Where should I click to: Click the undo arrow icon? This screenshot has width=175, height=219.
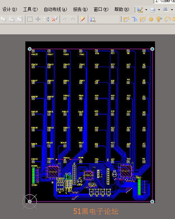(65, 19)
